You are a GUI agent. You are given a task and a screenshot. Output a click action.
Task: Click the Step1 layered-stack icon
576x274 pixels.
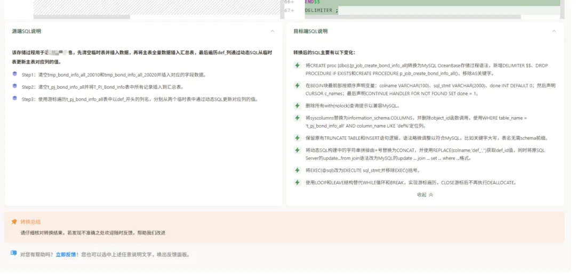pyautogui.click(x=15, y=74)
